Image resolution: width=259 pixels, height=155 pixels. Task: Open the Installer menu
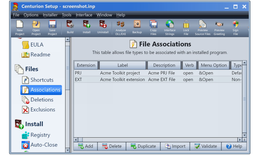[50, 15]
